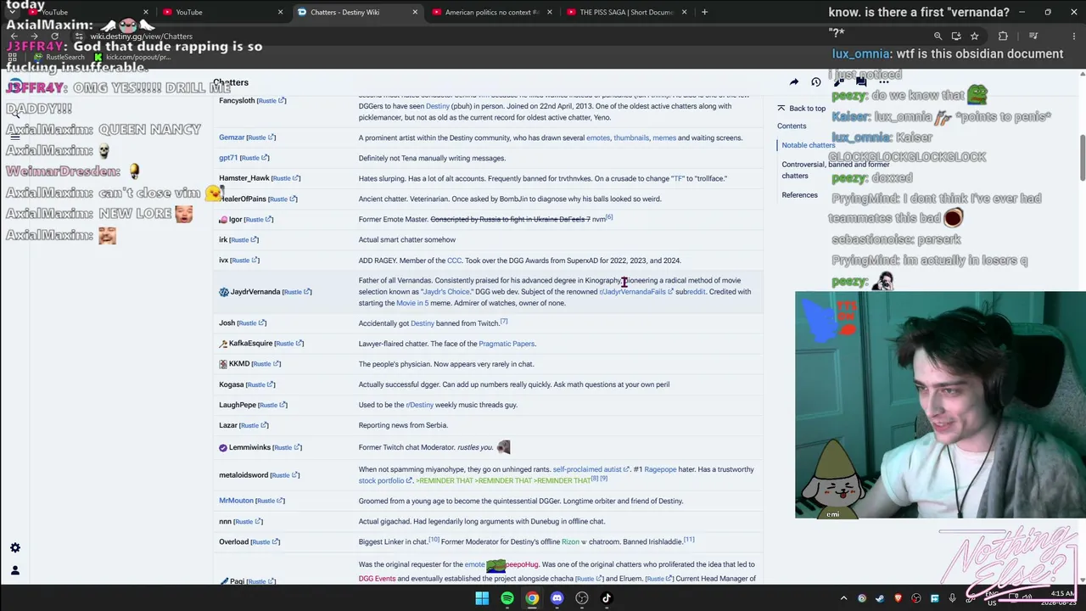Open the r/Destiny link in LaughPepe row

419,405
